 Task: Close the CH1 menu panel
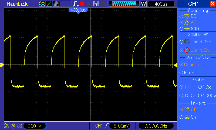(x=212, y=4)
